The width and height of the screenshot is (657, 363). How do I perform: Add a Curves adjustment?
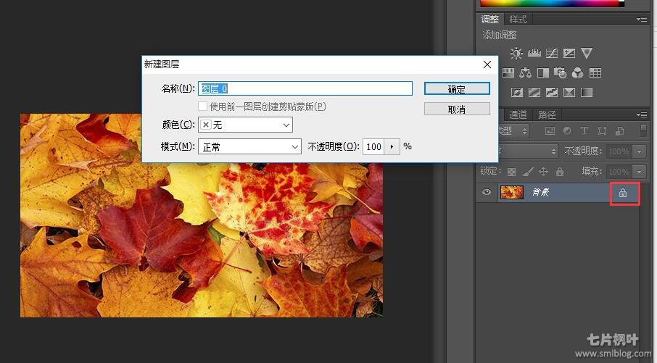552,53
